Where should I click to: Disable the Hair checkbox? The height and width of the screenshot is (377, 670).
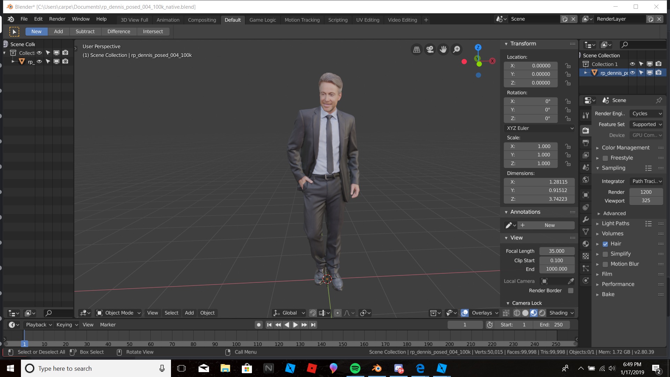tap(605, 244)
